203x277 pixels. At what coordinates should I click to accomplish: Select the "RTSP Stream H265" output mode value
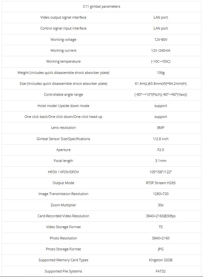point(161,183)
